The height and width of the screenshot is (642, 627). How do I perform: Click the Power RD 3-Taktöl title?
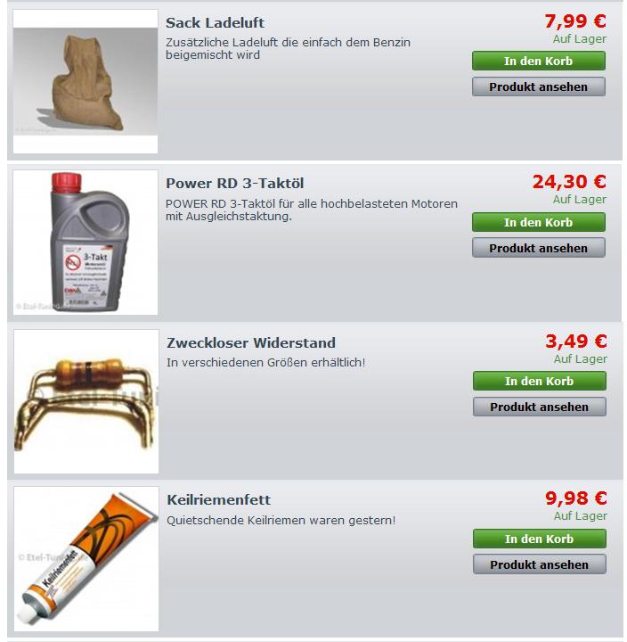click(235, 184)
